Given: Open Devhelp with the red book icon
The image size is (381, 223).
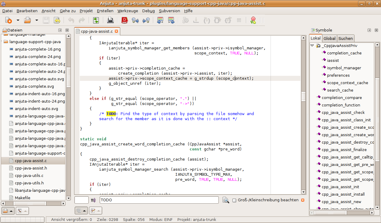Looking at the screenshot, I should 125,20.
